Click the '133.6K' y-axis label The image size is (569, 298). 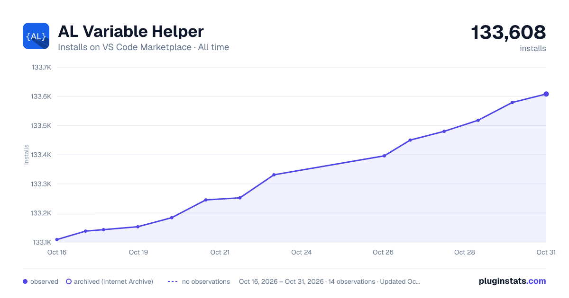tap(41, 96)
